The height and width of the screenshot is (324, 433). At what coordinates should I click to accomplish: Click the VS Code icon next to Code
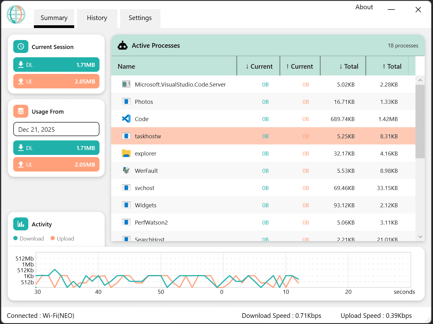pyautogui.click(x=126, y=119)
